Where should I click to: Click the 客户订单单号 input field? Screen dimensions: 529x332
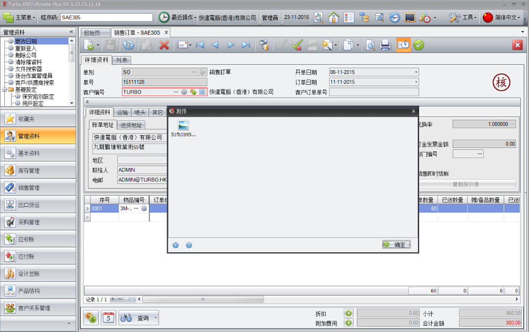(374, 92)
